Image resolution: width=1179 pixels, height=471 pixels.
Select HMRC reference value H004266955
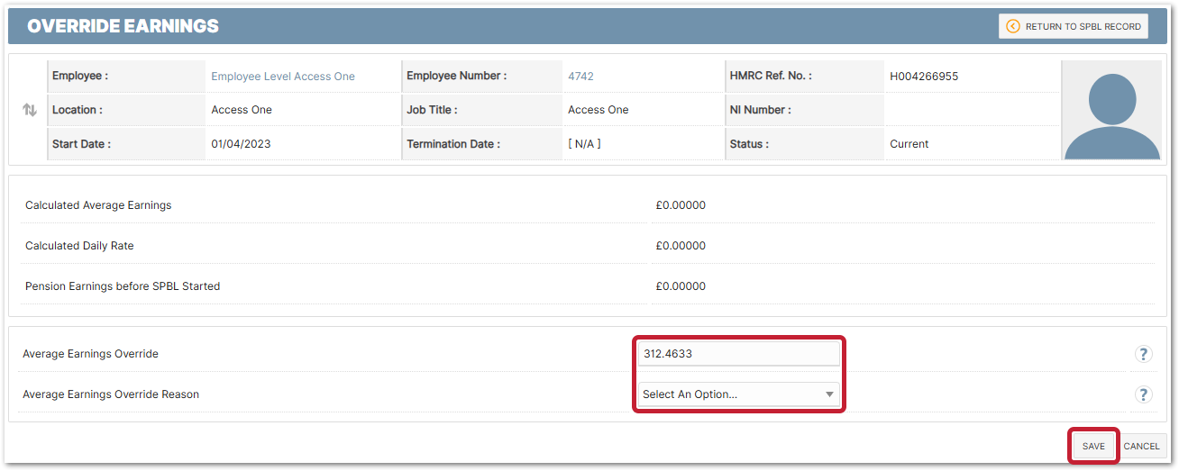click(x=924, y=77)
